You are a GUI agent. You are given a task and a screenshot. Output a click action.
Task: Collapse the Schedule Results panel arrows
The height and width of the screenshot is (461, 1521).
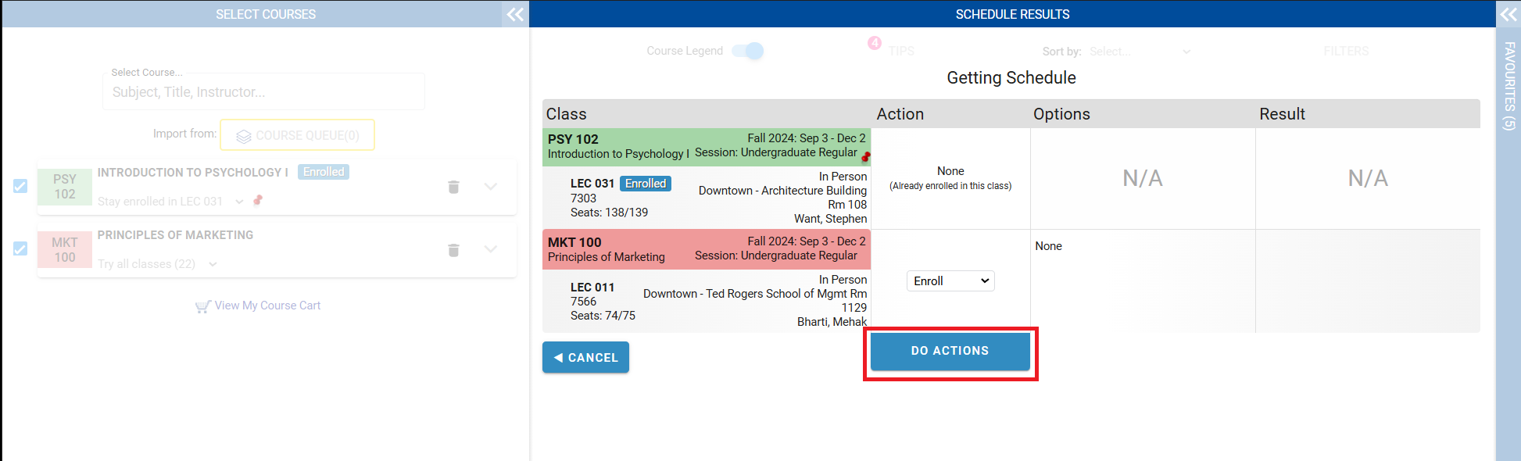(x=1508, y=14)
